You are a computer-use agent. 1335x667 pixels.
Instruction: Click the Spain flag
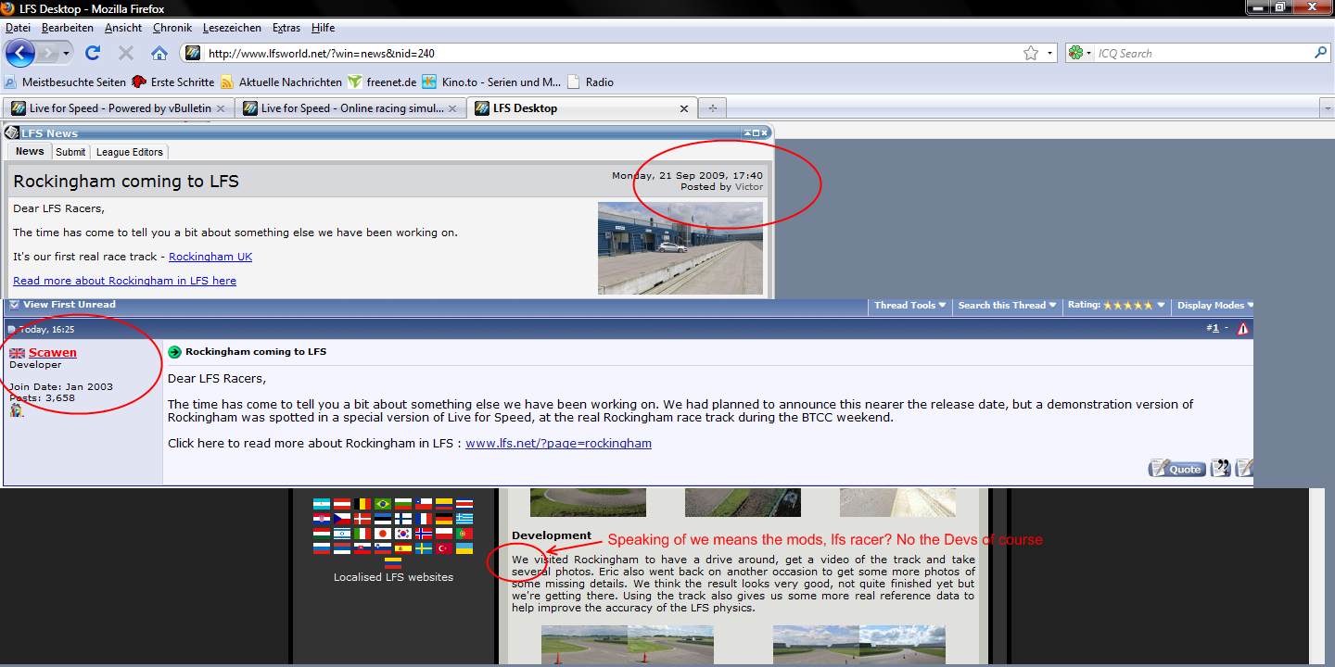402,548
